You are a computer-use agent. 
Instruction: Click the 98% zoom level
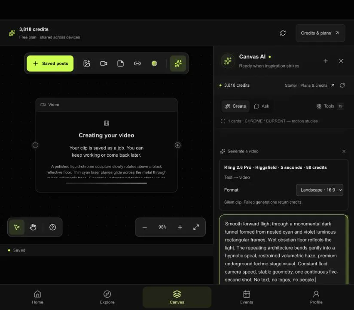pyautogui.click(x=162, y=227)
